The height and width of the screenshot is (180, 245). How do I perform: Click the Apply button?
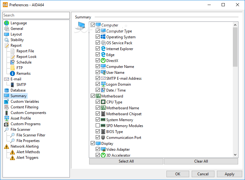coord(229,174)
